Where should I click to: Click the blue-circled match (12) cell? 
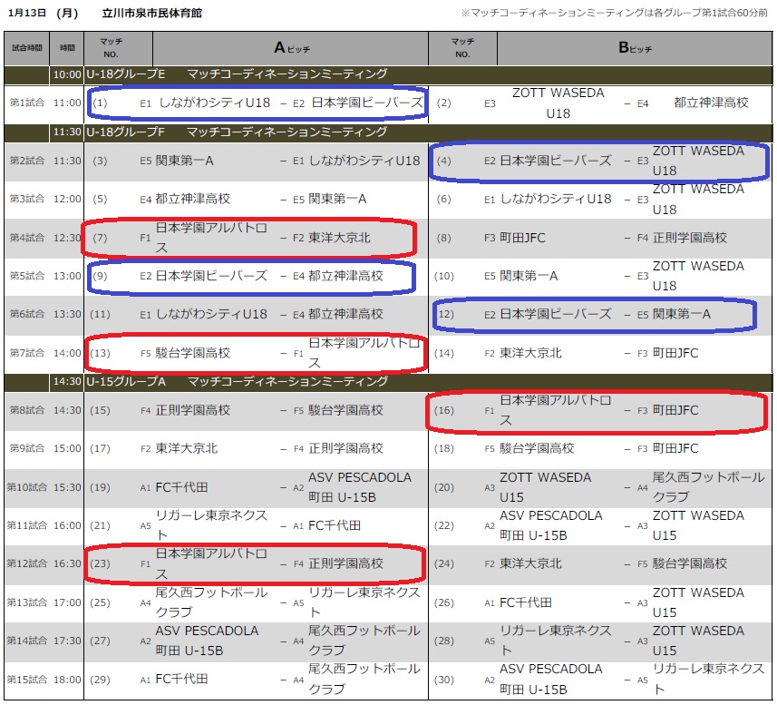(594, 314)
